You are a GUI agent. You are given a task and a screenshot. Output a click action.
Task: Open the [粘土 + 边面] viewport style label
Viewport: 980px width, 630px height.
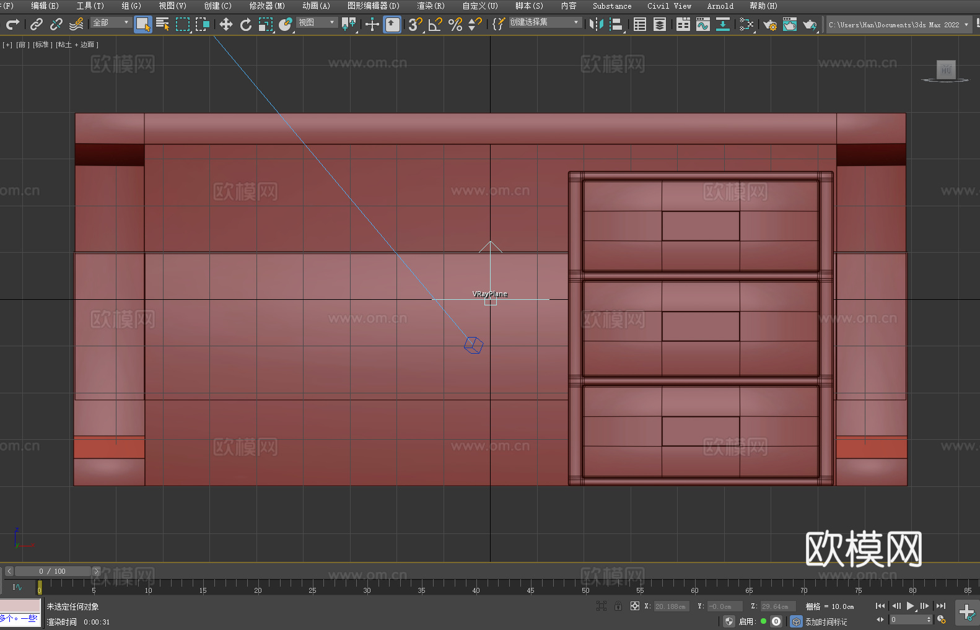tap(77, 45)
